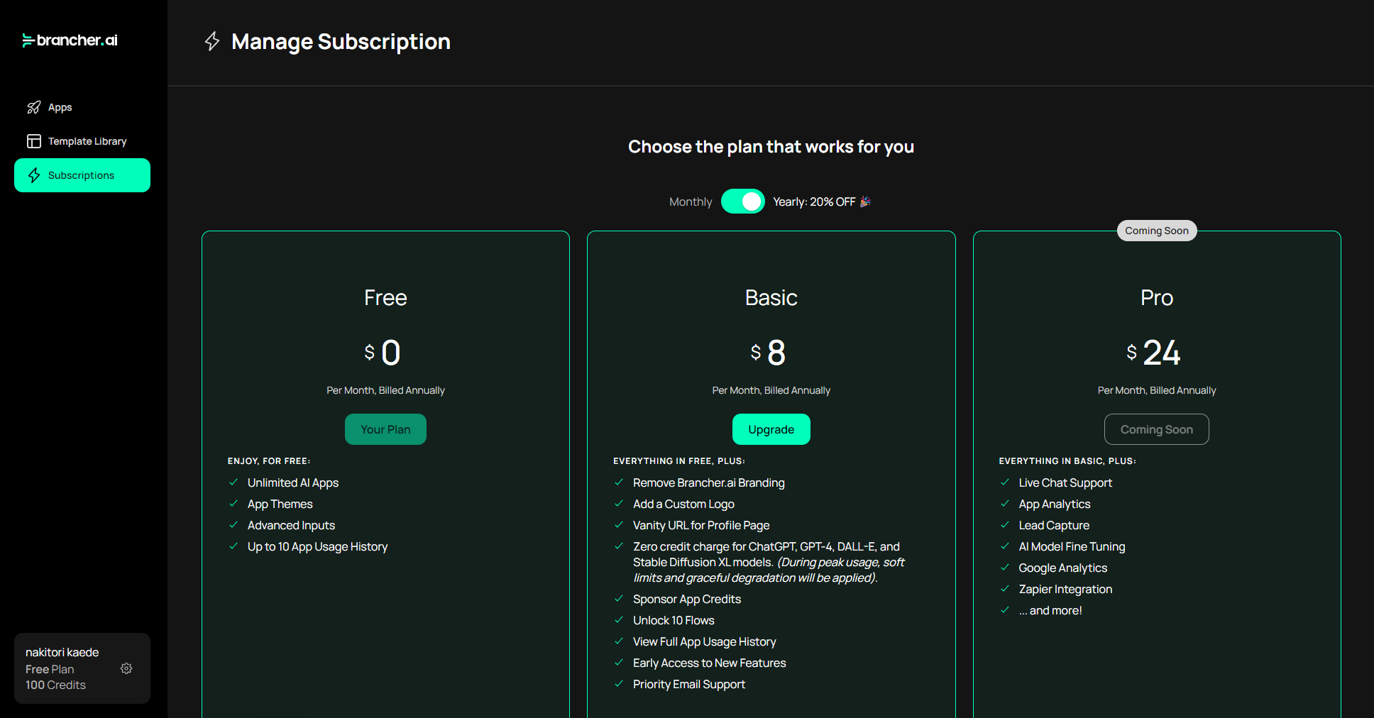Viewport: 1374px width, 718px height.
Task: Click the party popper emoji icon
Action: (x=865, y=201)
